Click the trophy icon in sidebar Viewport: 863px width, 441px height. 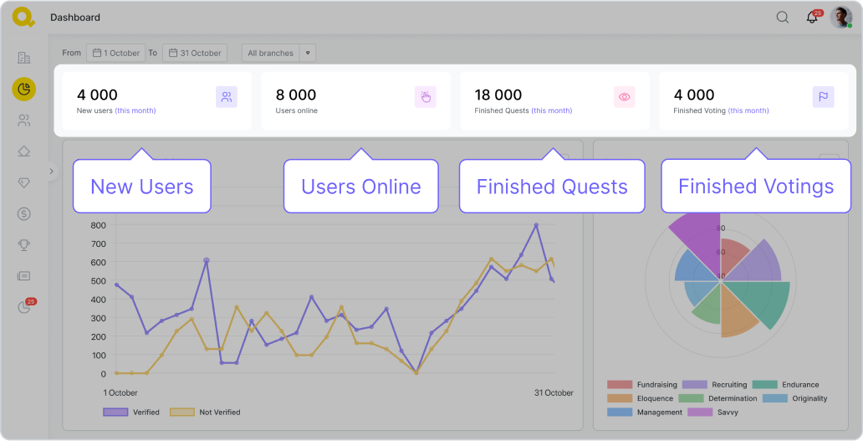click(23, 244)
